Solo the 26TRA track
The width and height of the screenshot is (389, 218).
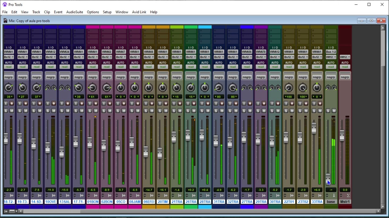tap(188, 111)
